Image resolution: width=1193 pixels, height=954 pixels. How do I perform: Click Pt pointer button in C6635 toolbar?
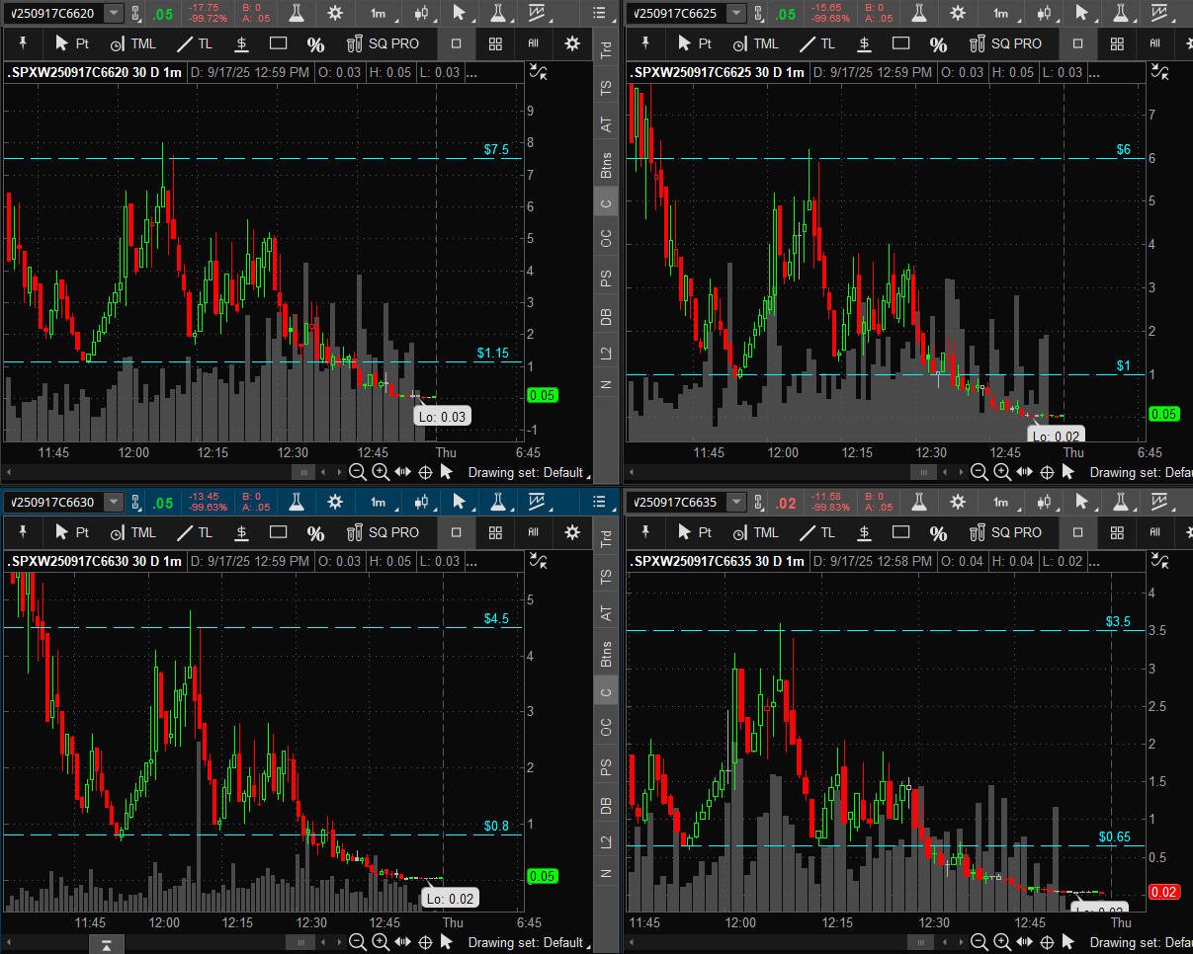[x=695, y=533]
